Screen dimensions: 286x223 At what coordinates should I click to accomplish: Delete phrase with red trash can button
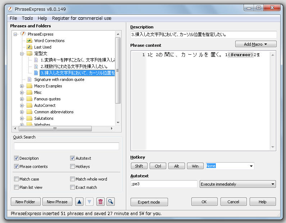(100, 202)
